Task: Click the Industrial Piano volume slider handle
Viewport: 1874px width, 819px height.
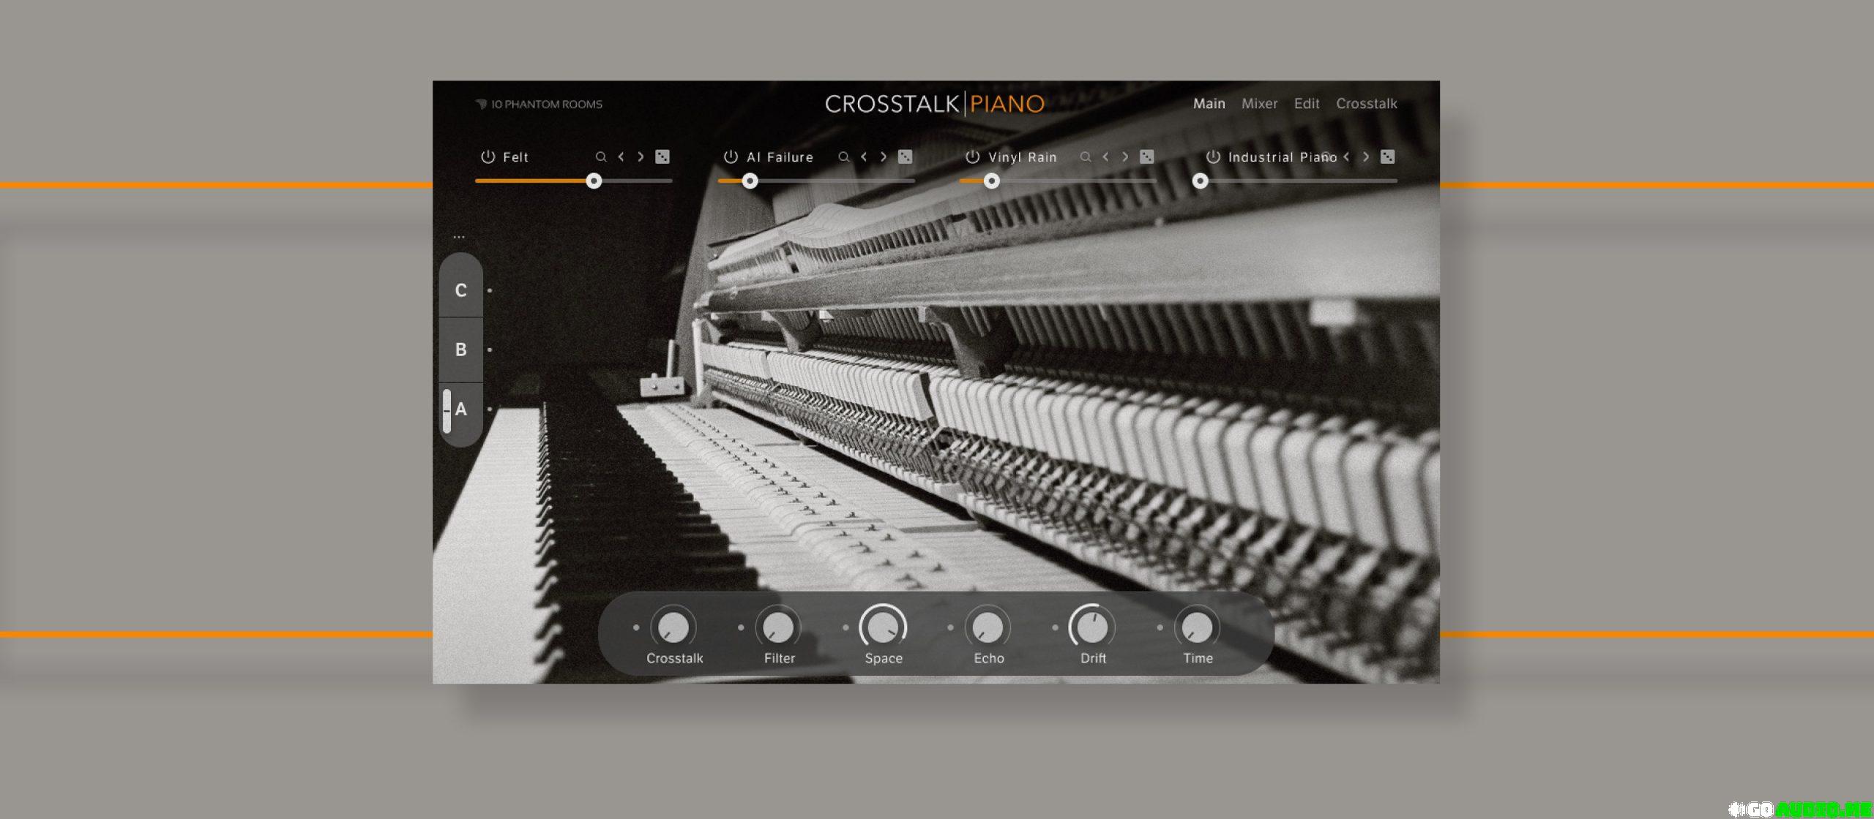Action: pyautogui.click(x=1200, y=181)
